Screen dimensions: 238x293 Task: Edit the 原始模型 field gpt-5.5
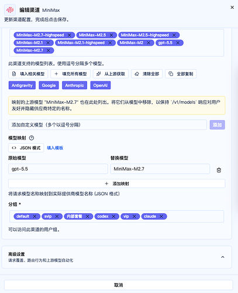pos(58,169)
